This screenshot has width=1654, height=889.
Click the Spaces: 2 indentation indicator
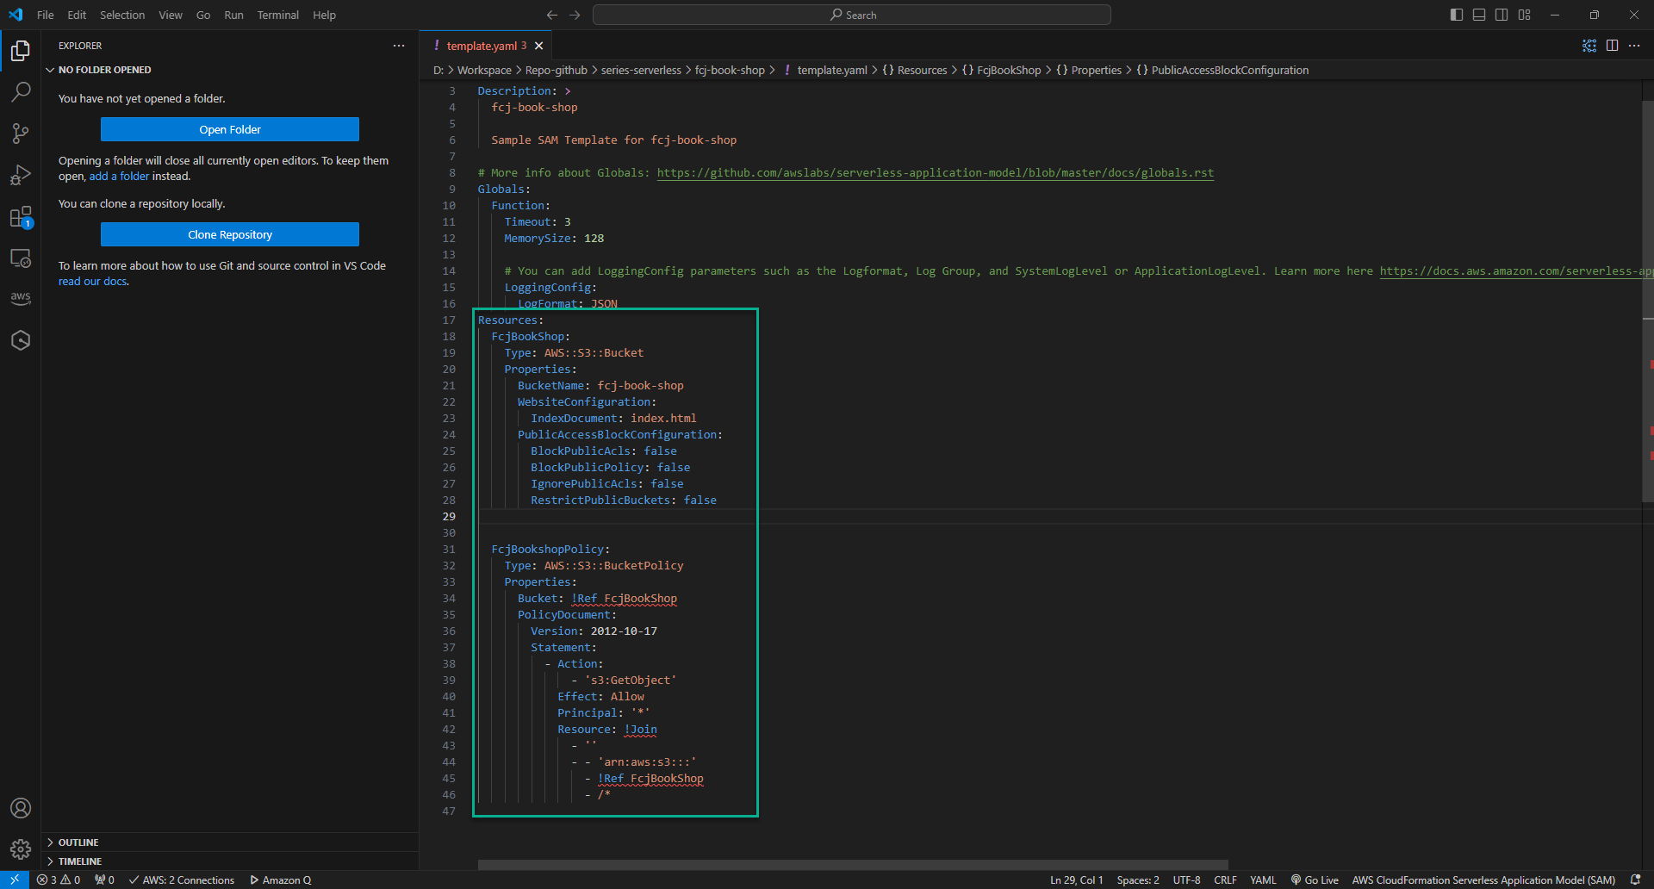(1138, 880)
